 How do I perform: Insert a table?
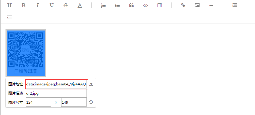tap(160, 5)
